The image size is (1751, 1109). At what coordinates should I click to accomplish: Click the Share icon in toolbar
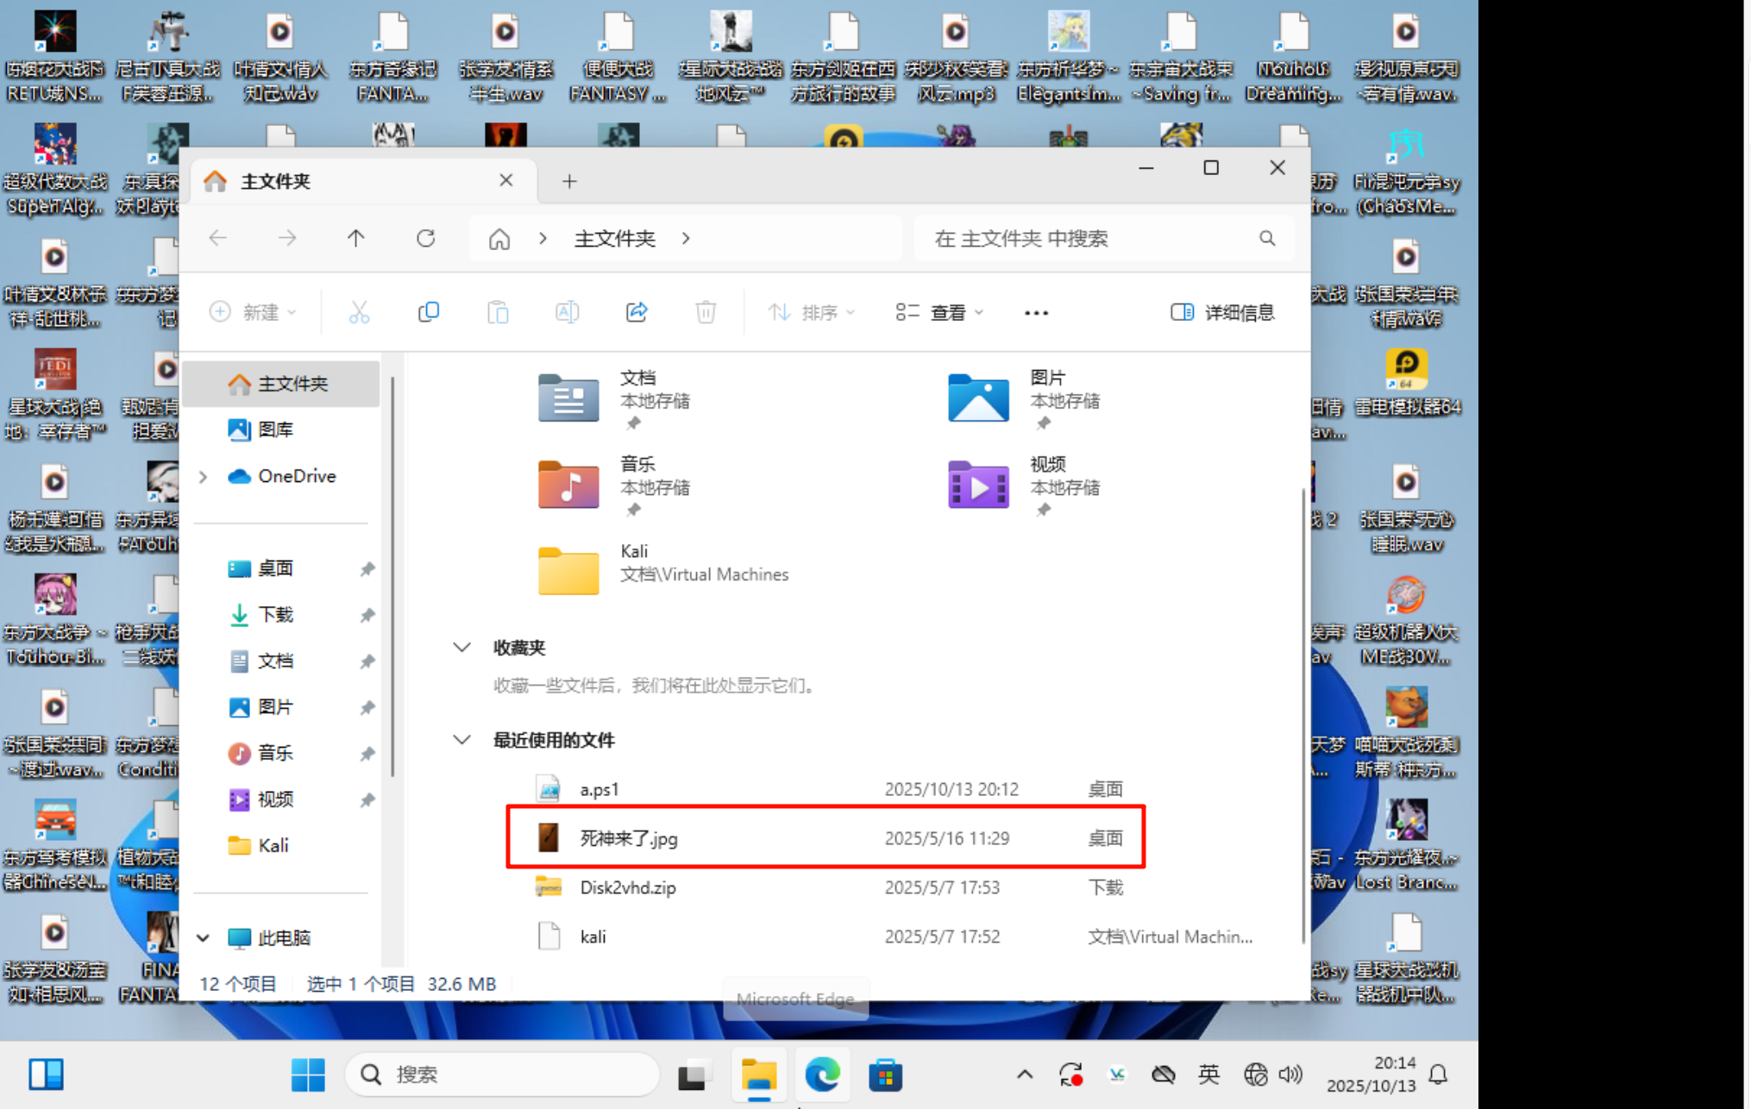637,312
